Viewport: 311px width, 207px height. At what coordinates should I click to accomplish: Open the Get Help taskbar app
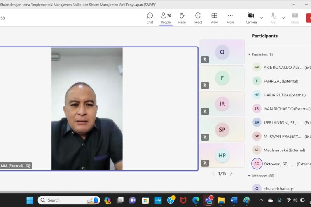coord(171,200)
